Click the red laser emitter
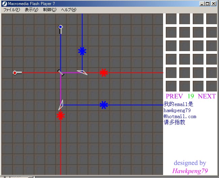This screenshot has width=219, height=178. (17, 73)
